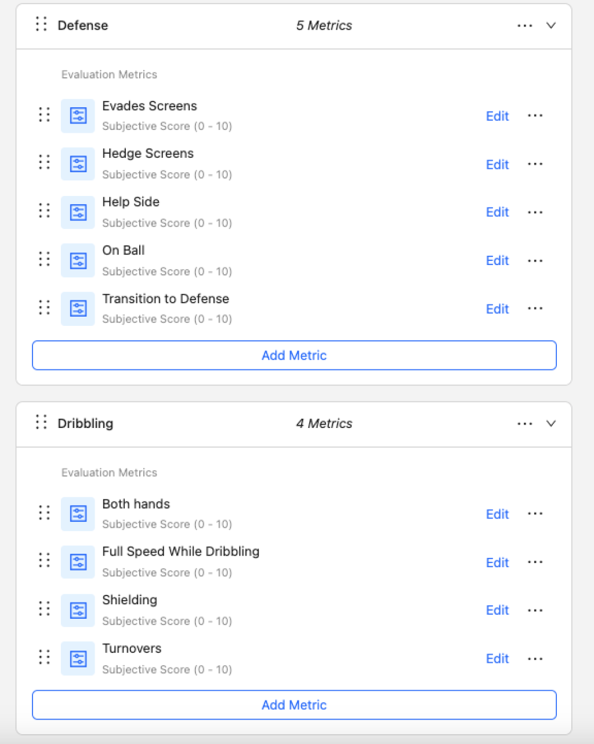The height and width of the screenshot is (744, 594).
Task: Collapse the Dribbling section with the chevron
Action: [551, 423]
